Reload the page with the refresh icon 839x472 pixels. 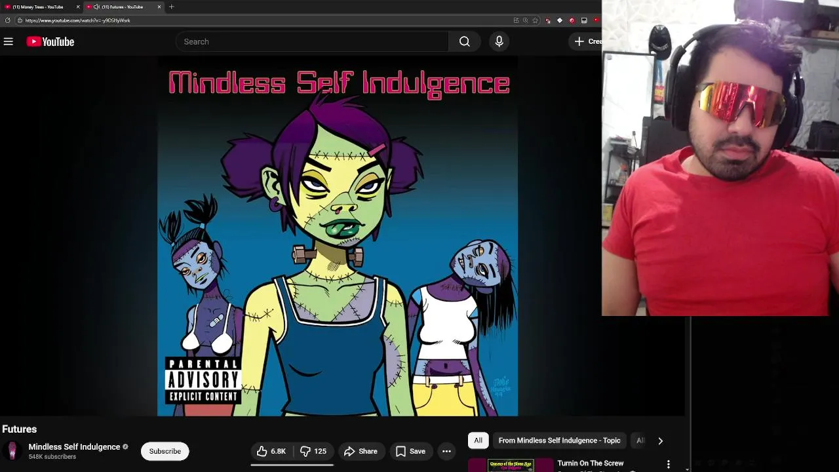(8, 20)
